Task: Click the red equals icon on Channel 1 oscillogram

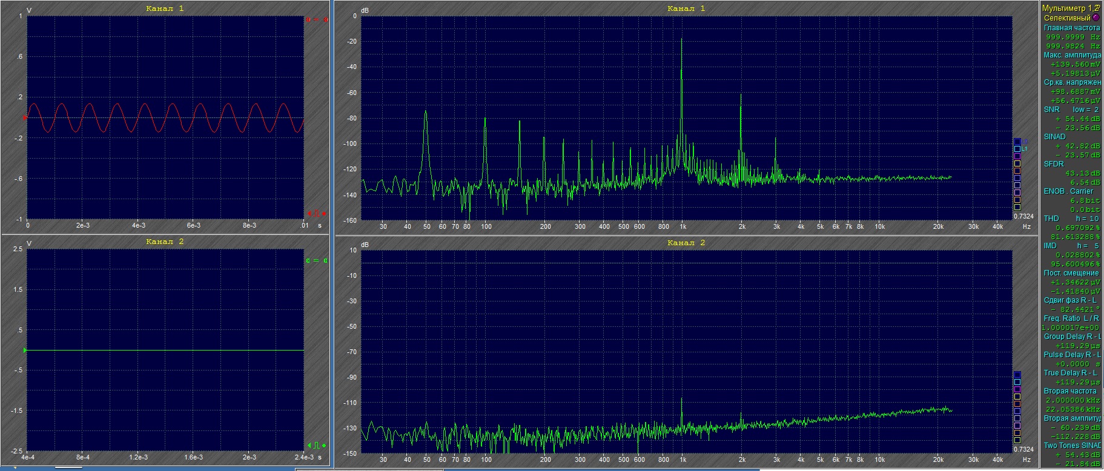Action: 316,19
